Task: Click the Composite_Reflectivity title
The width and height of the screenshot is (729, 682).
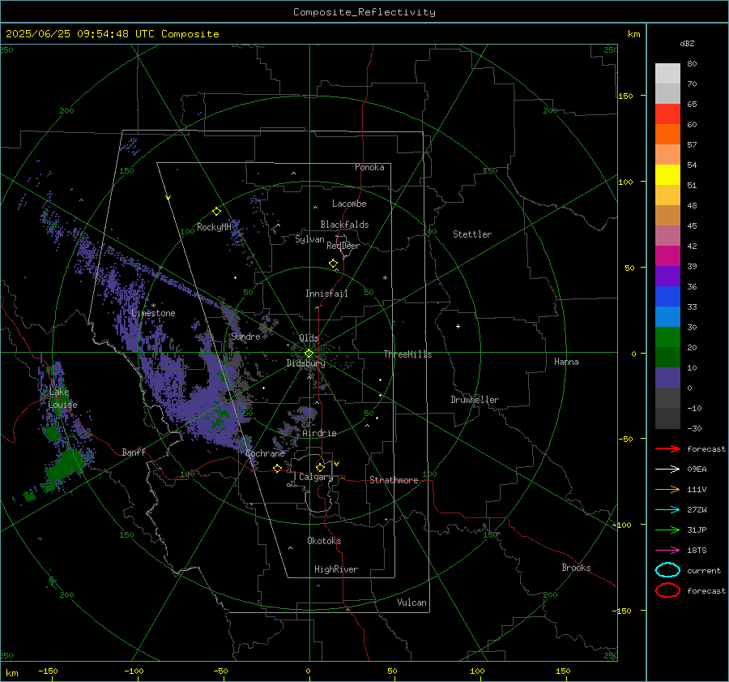Action: (364, 12)
